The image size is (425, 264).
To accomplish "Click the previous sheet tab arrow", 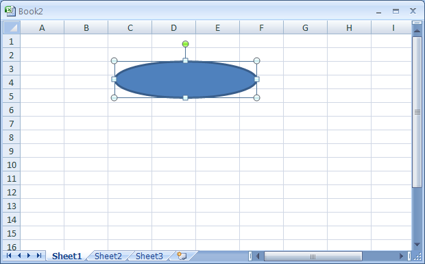I will coord(19,256).
